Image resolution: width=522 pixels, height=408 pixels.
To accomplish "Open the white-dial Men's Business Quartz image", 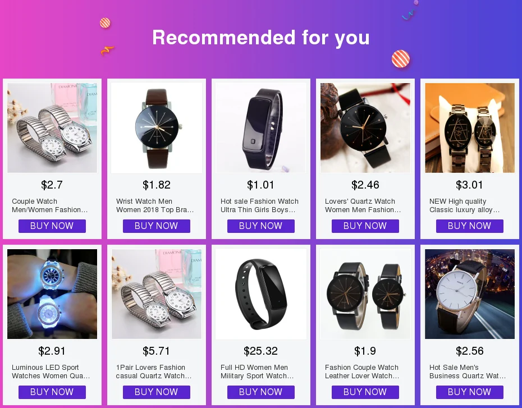I will (470, 294).
